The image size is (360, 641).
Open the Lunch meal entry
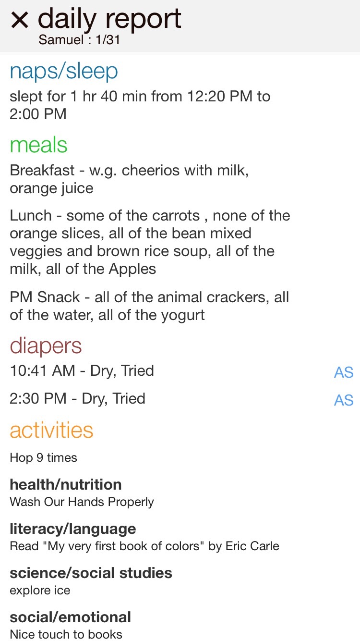150,242
